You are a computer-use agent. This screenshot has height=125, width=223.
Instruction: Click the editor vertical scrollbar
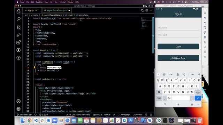(153, 35)
